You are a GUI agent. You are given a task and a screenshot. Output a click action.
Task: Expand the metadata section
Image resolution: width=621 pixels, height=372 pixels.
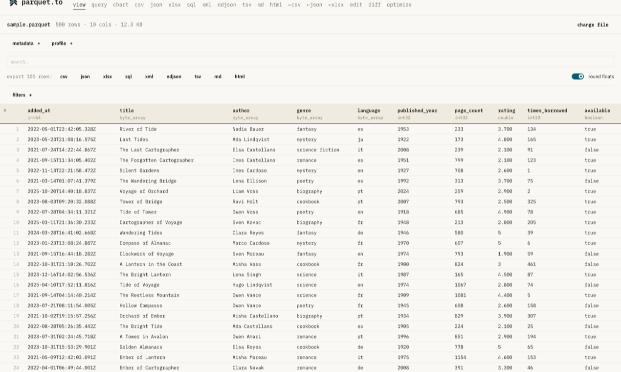click(26, 44)
